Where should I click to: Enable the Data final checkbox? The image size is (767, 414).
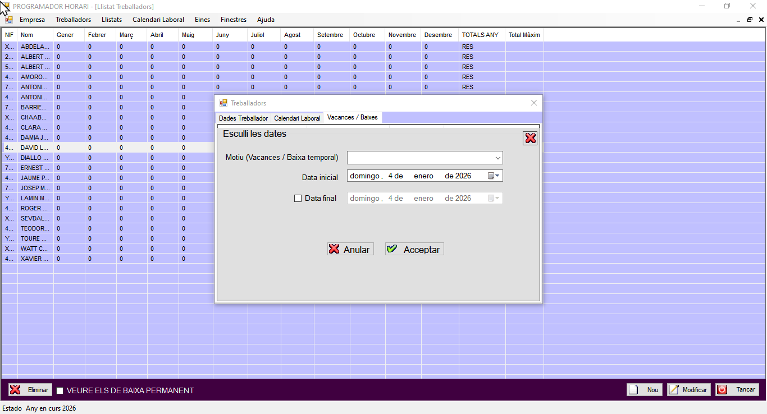298,198
